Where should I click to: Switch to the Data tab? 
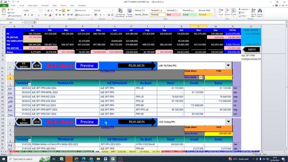[55, 6]
